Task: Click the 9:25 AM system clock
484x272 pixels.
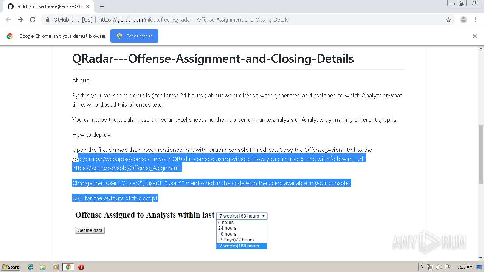Action: tap(465, 267)
